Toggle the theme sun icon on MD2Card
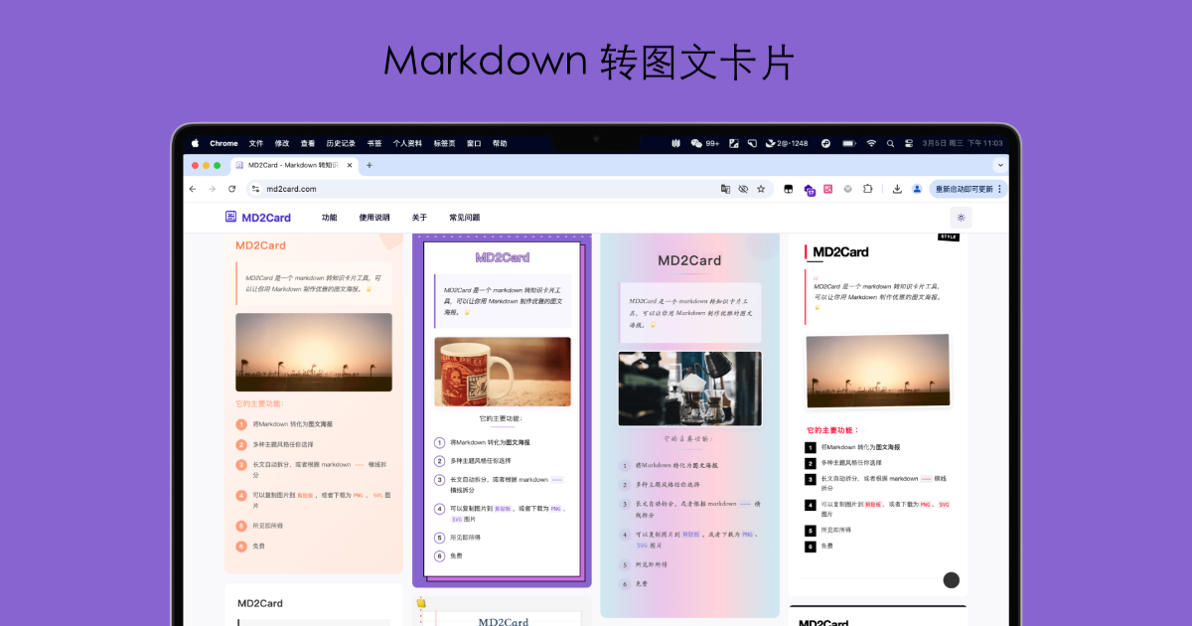This screenshot has width=1192, height=626. [x=961, y=217]
